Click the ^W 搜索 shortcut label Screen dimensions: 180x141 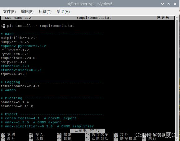click(64, 135)
